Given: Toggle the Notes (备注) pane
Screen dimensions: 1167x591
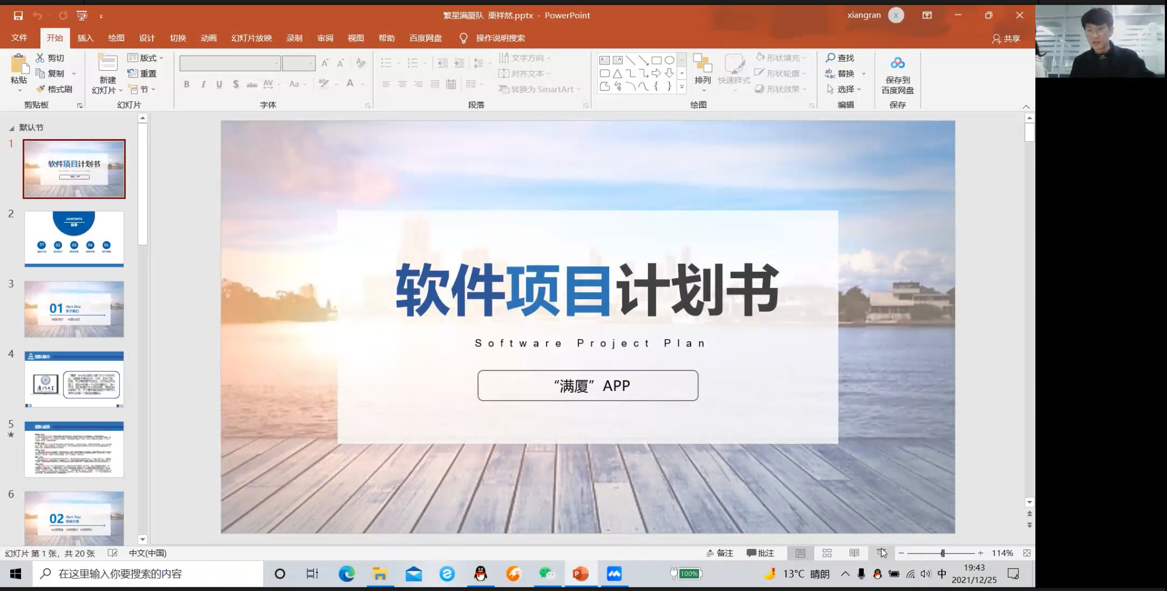Looking at the screenshot, I should pyautogui.click(x=720, y=553).
